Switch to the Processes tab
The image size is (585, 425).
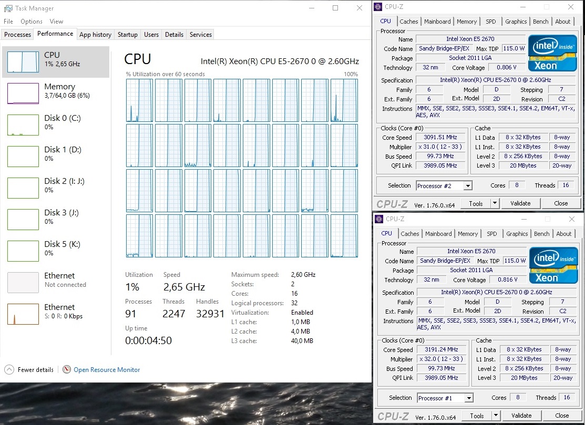point(17,35)
